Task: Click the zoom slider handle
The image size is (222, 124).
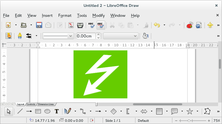Action: (189, 121)
